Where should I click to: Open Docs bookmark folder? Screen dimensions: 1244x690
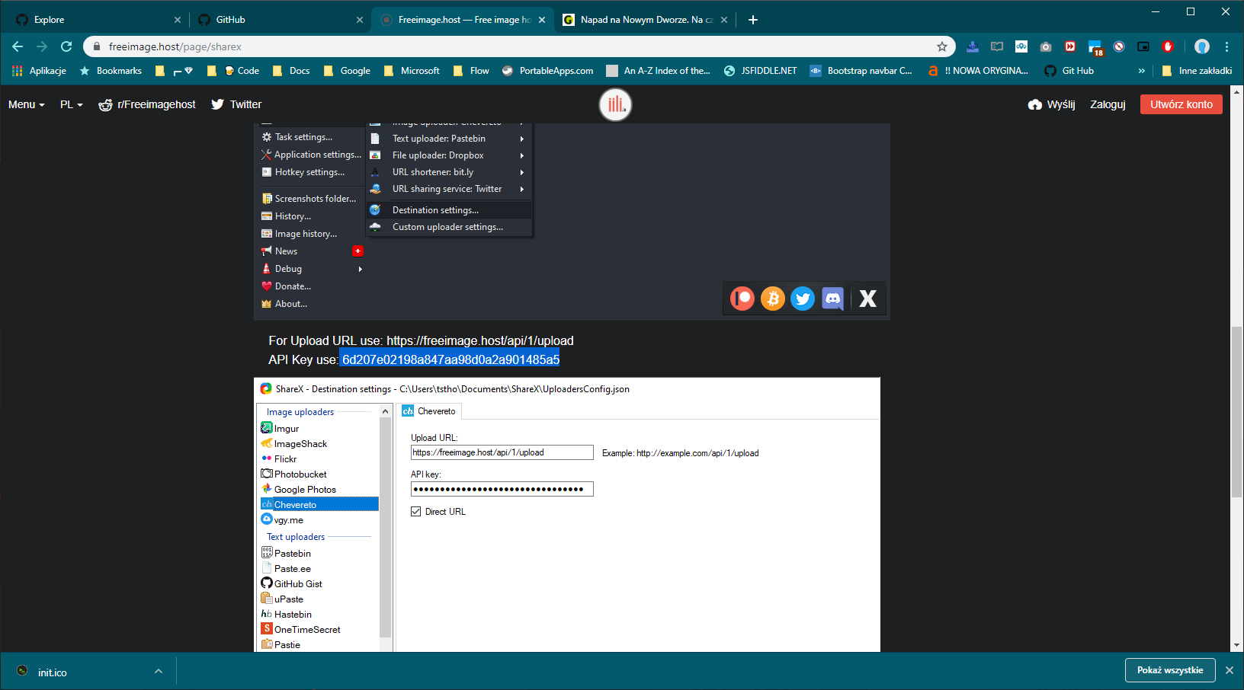pos(291,71)
